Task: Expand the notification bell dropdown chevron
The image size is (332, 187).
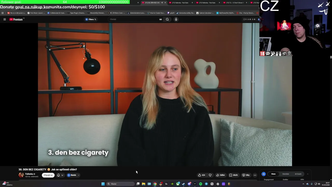Action: tap(62, 175)
